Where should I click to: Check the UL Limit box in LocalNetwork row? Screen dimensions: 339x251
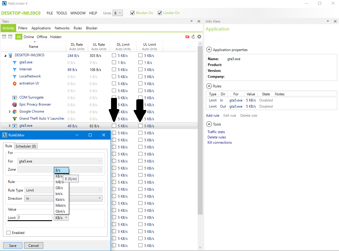[x=140, y=77]
